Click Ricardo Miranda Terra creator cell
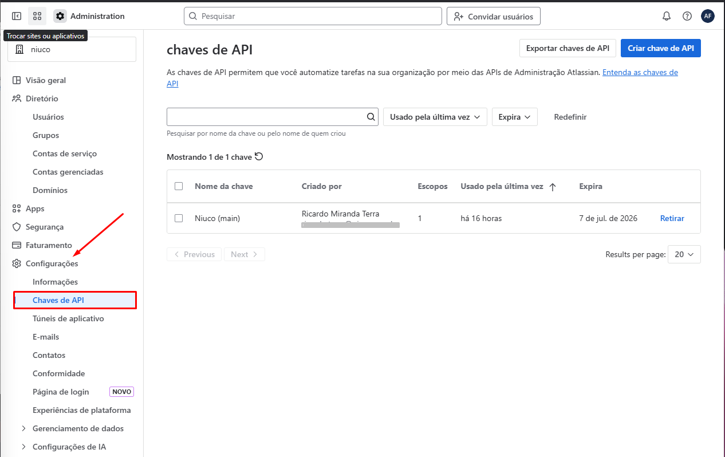 coord(340,214)
